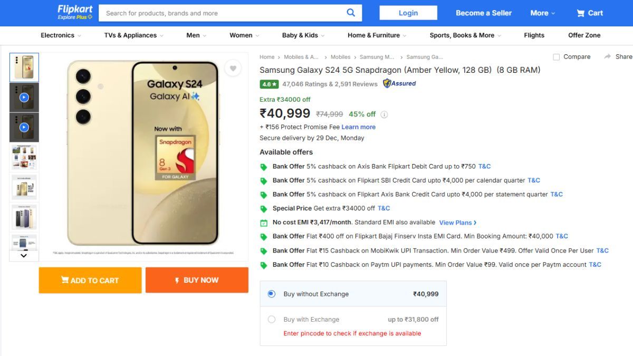The width and height of the screenshot is (633, 356).
Task: Focus the product search input field
Action: (223, 13)
